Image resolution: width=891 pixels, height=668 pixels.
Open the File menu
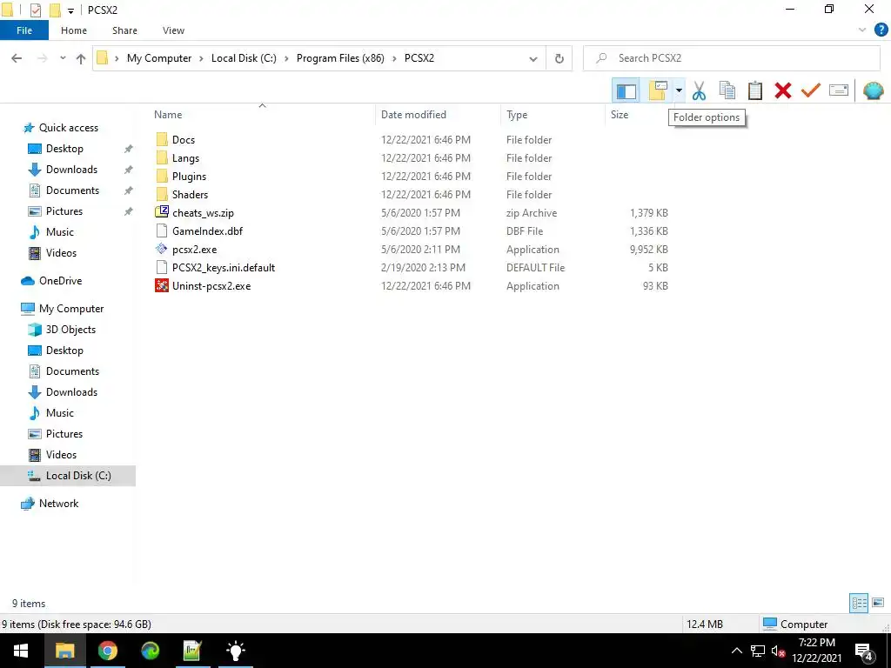23,30
